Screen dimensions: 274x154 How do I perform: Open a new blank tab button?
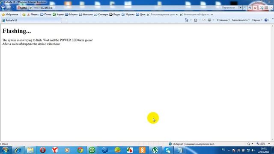[64, 21]
